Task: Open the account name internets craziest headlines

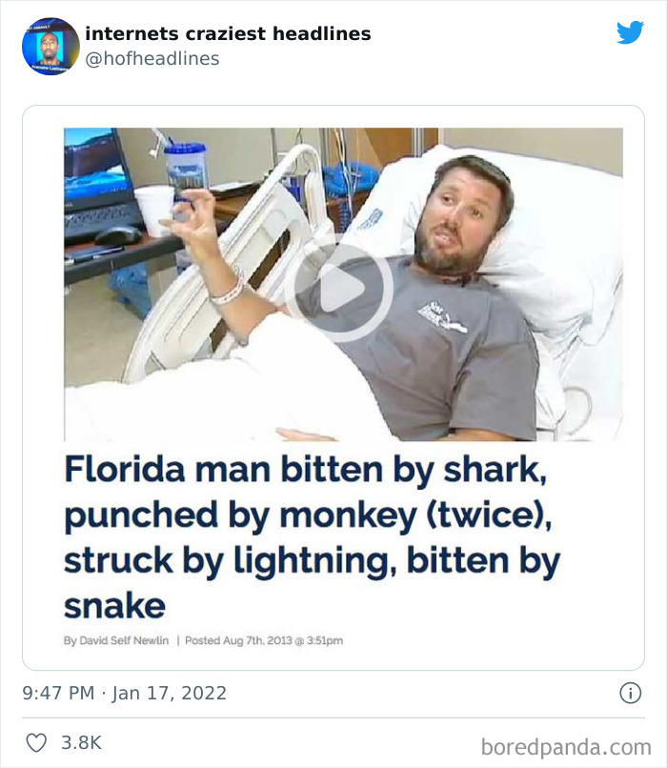Action: pos(228,32)
